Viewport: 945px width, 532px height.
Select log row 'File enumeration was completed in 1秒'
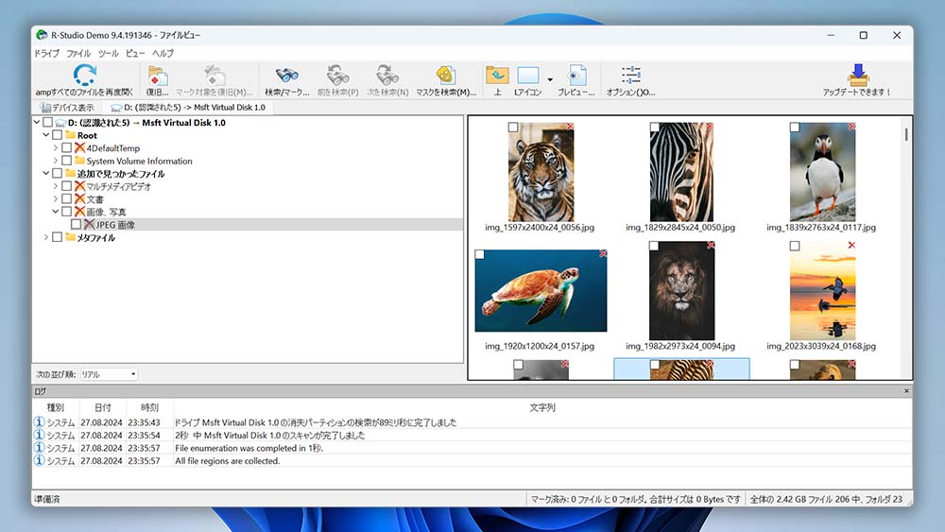(472, 448)
